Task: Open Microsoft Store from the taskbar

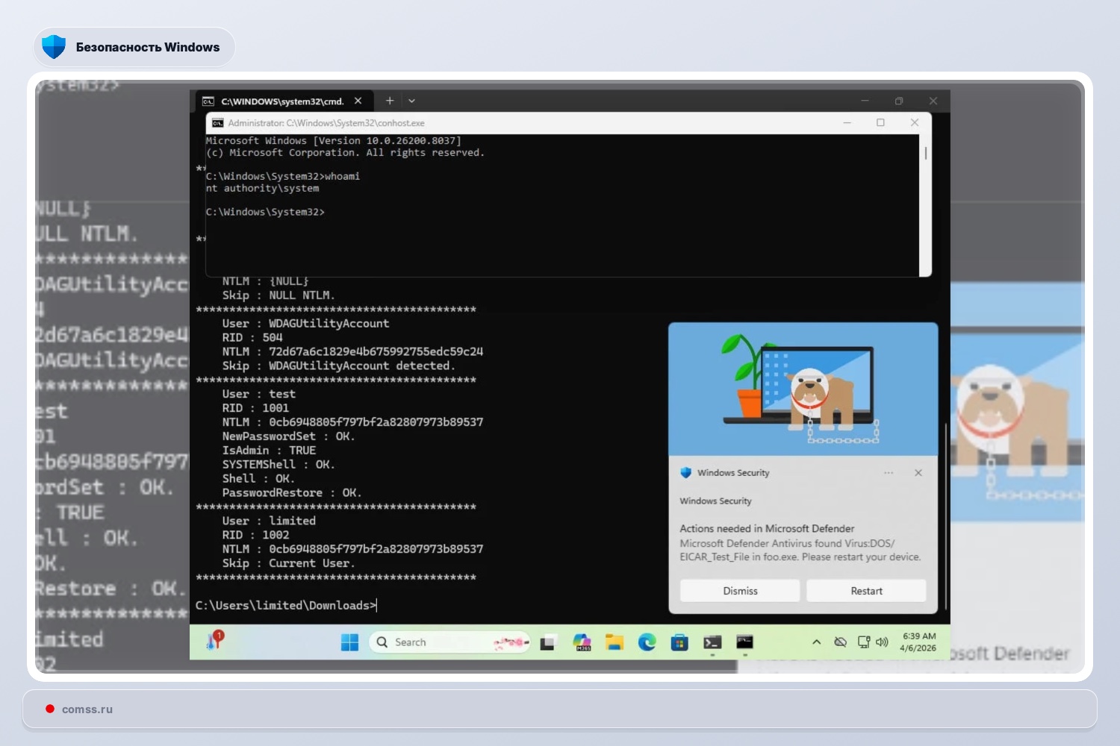Action: point(679,642)
